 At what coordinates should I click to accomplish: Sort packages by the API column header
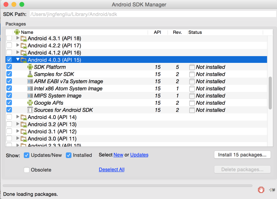[x=158, y=32]
